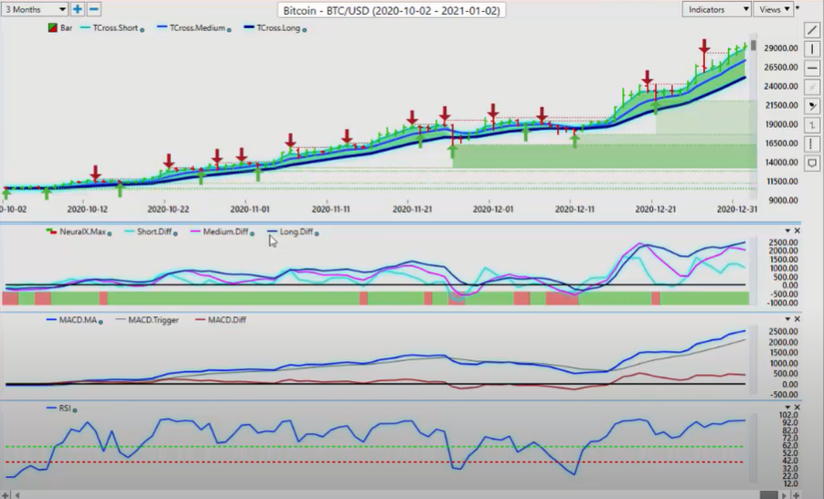The height and width of the screenshot is (499, 824).
Task: Click the 29000.00 price axis label
Action: point(781,48)
